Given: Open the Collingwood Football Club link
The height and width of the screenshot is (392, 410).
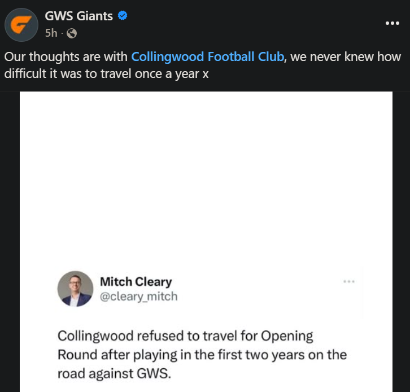Looking at the screenshot, I should coord(207,57).
